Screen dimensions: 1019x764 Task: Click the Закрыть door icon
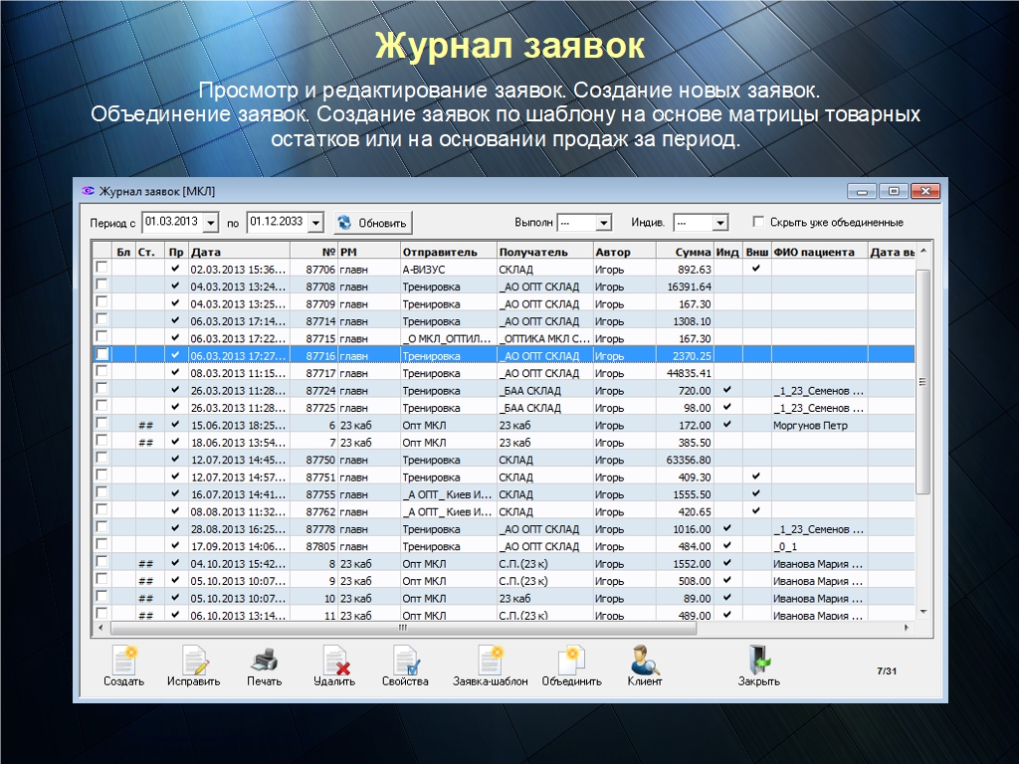(x=758, y=661)
